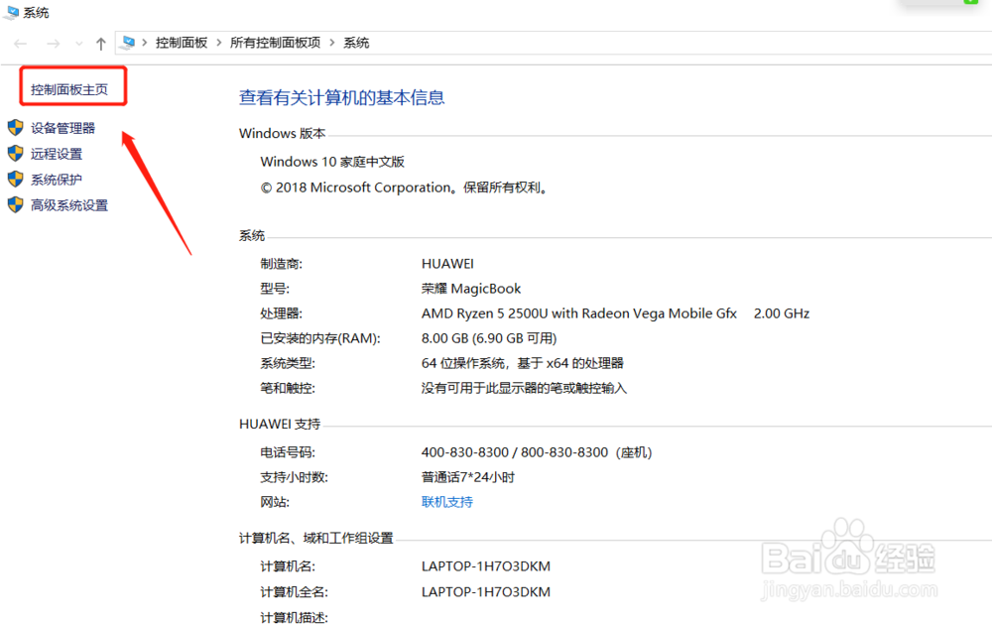The height and width of the screenshot is (624, 992).
Task: Open 高级系统设置 from the sidebar
Action: [x=70, y=204]
